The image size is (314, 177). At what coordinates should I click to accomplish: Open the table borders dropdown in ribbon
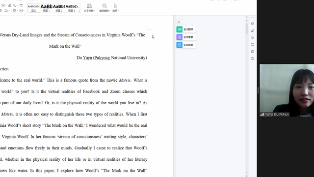click(22, 10)
